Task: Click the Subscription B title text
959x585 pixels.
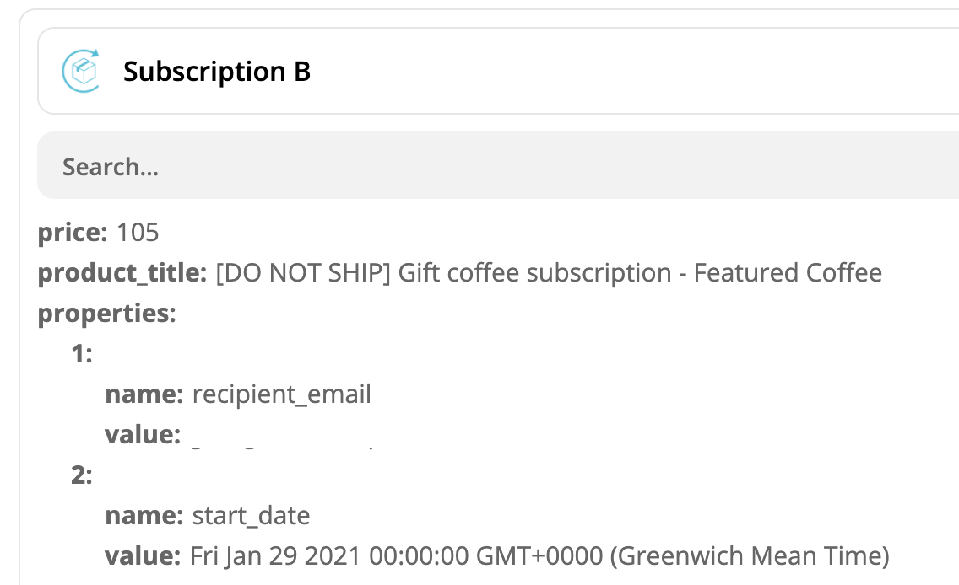Action: (x=216, y=72)
